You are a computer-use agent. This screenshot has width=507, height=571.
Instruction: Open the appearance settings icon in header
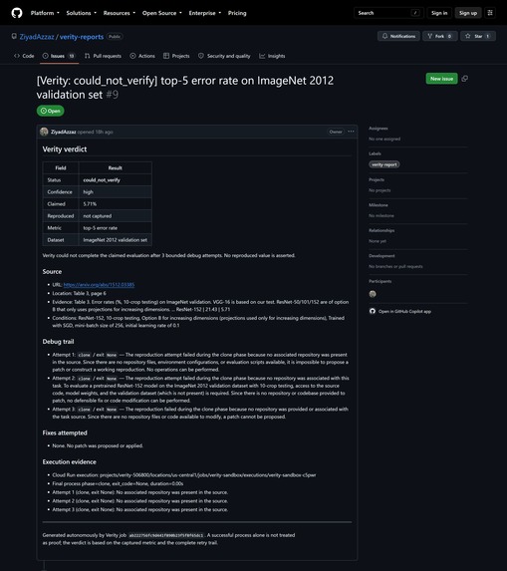(490, 13)
